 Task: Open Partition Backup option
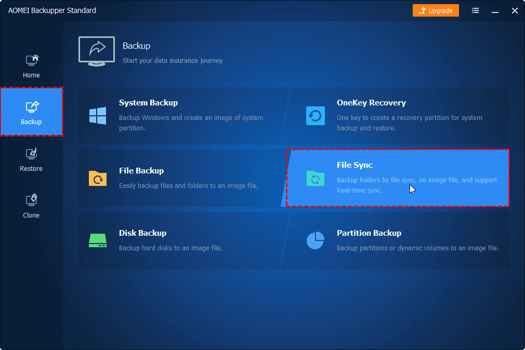tap(396, 240)
